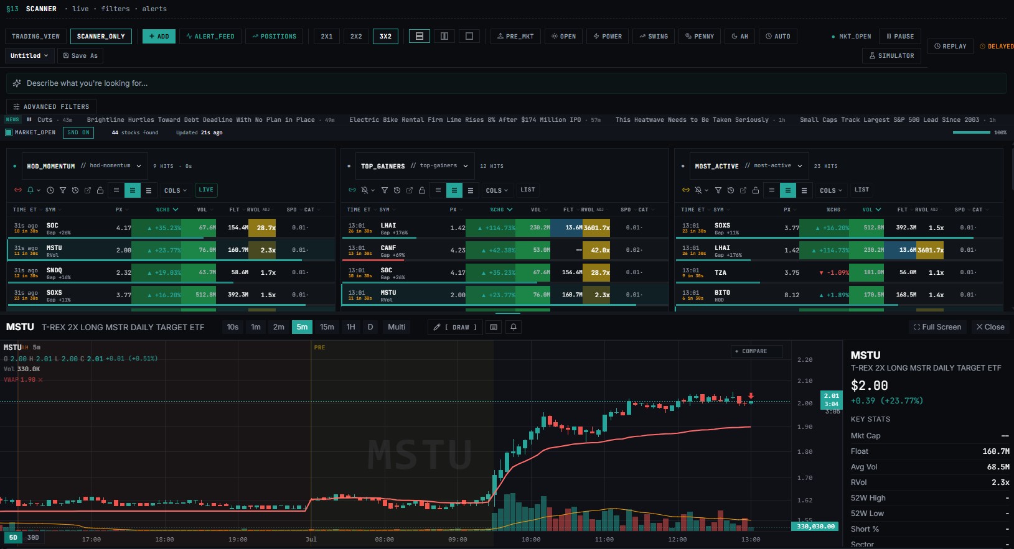The height and width of the screenshot is (549, 1014).
Task: Click the link icon in HOD_MOMENTUM panel
Action: [x=18, y=190]
